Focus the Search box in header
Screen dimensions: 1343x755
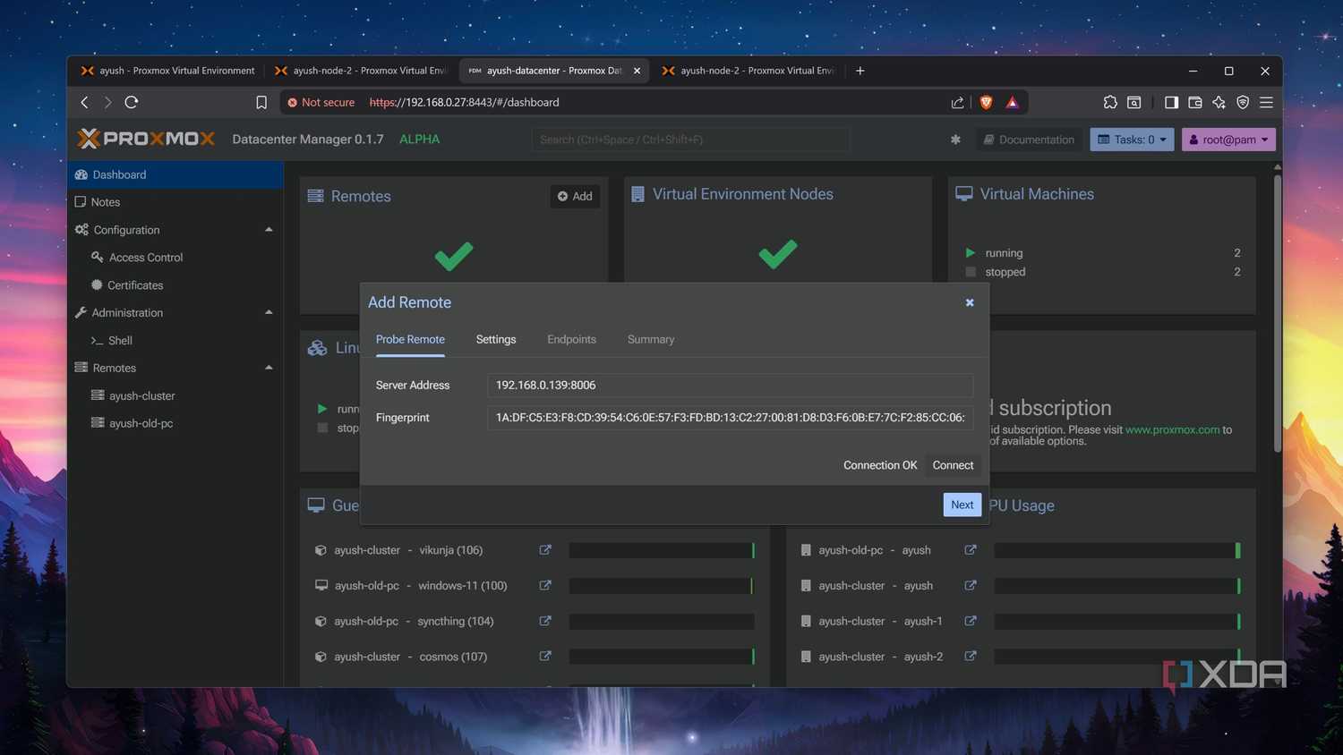pos(690,140)
